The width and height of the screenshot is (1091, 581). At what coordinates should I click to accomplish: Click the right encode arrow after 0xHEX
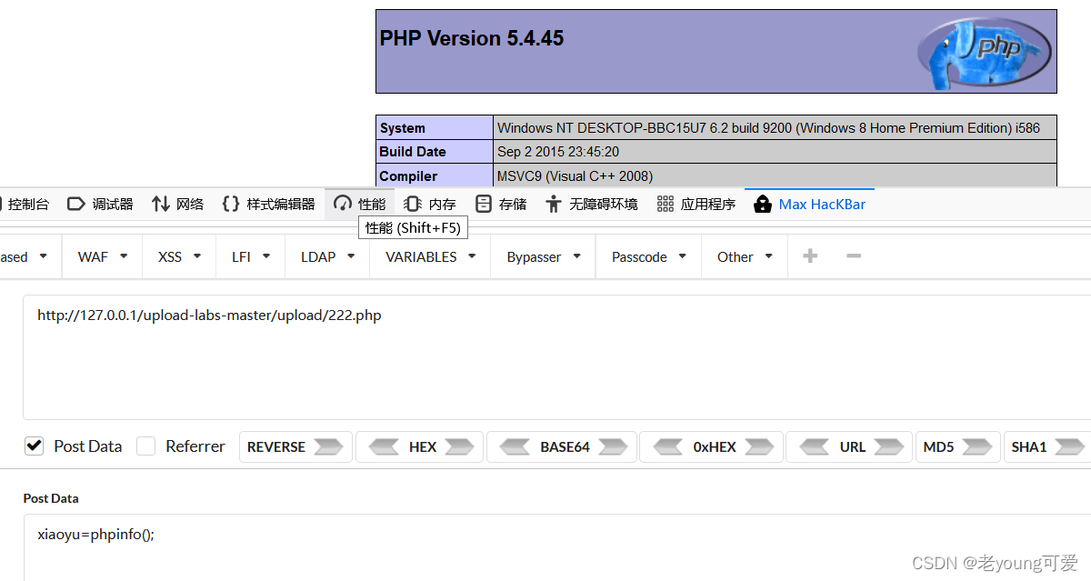[759, 446]
